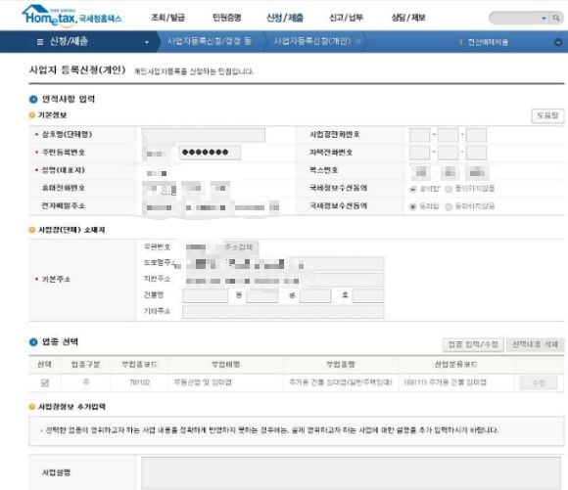The image size is (568, 490).
Task: Click the 전산매체제출 link
Action: (x=488, y=42)
